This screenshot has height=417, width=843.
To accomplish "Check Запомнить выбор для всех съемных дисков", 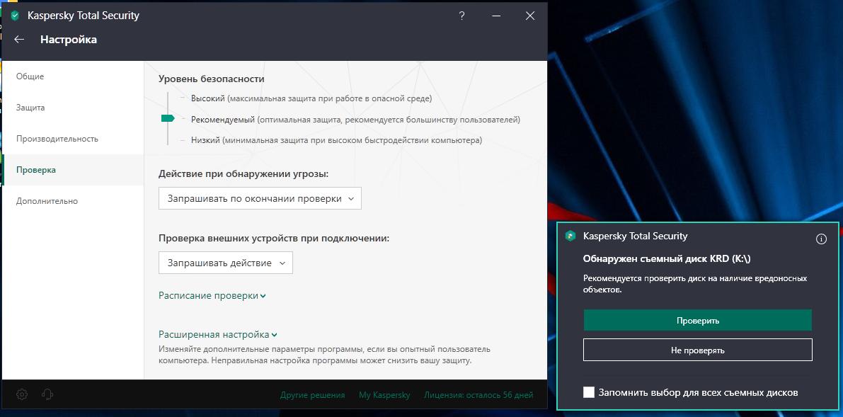I will [589, 392].
